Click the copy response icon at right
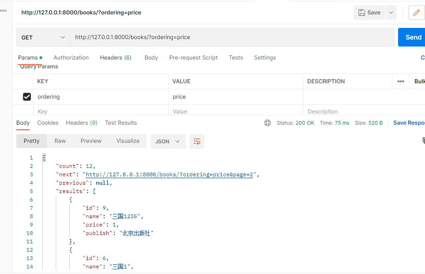425x274 pixels. click(x=423, y=140)
